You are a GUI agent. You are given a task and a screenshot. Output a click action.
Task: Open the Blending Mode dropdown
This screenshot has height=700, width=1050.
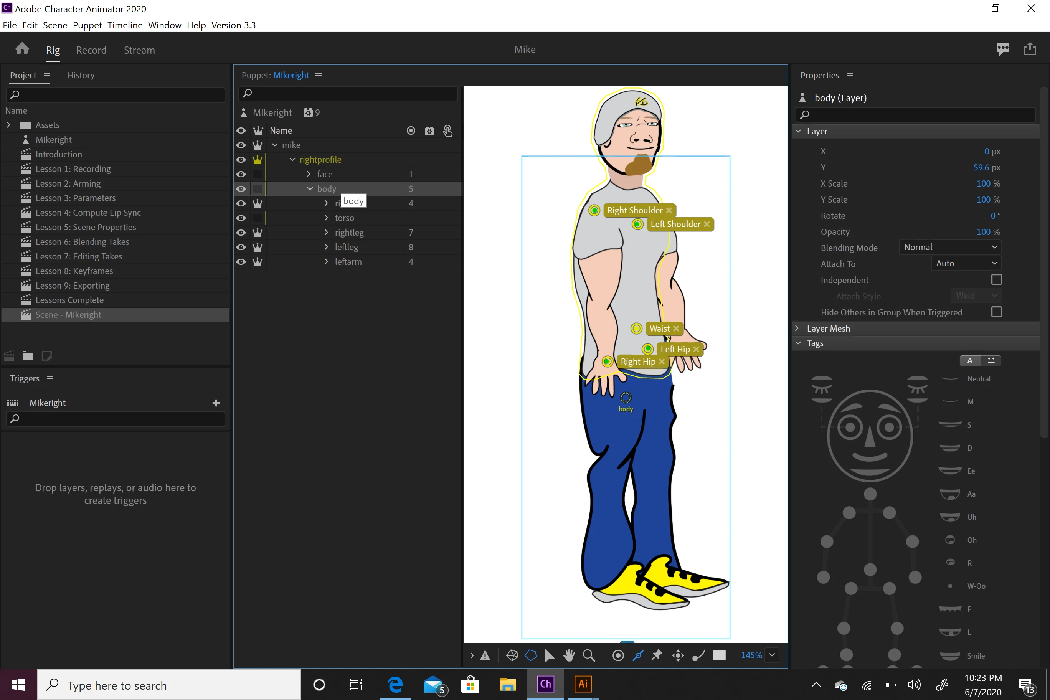tap(949, 247)
